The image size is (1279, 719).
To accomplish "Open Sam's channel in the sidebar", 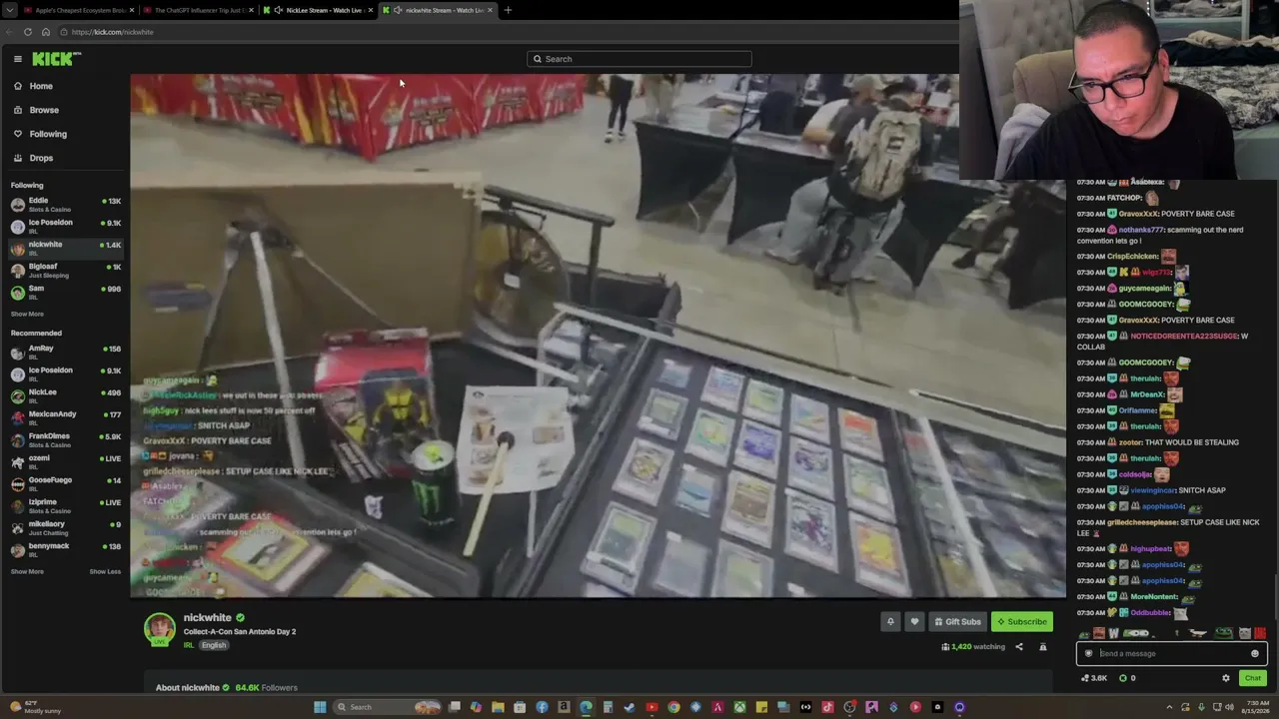I will 65,292.
